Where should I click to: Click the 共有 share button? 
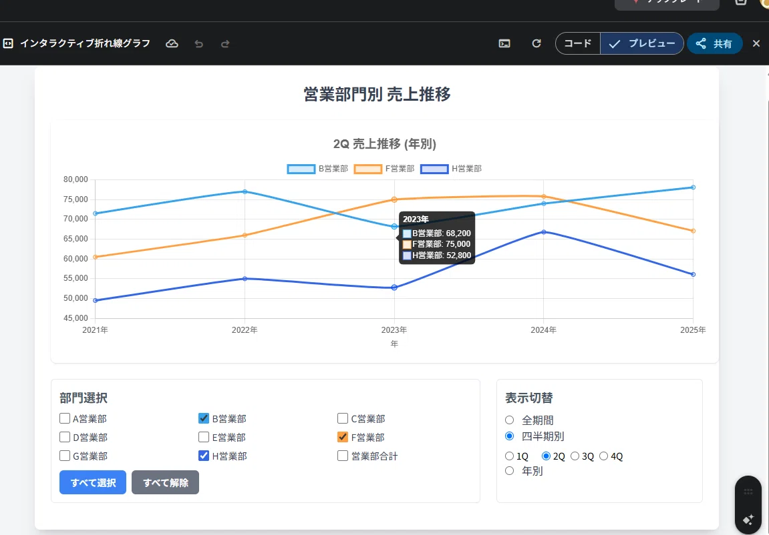tap(715, 43)
